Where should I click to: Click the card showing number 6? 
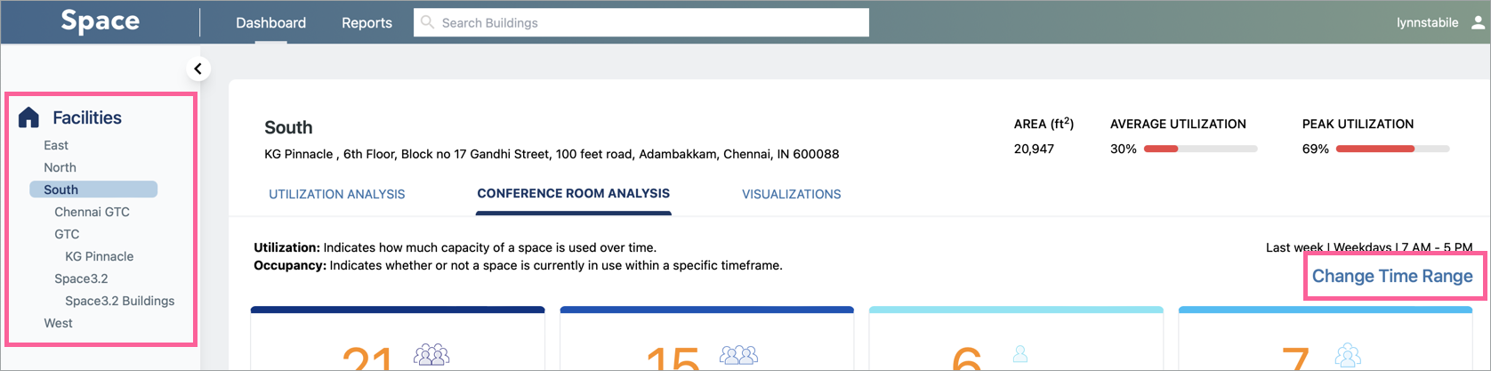[1016, 339]
